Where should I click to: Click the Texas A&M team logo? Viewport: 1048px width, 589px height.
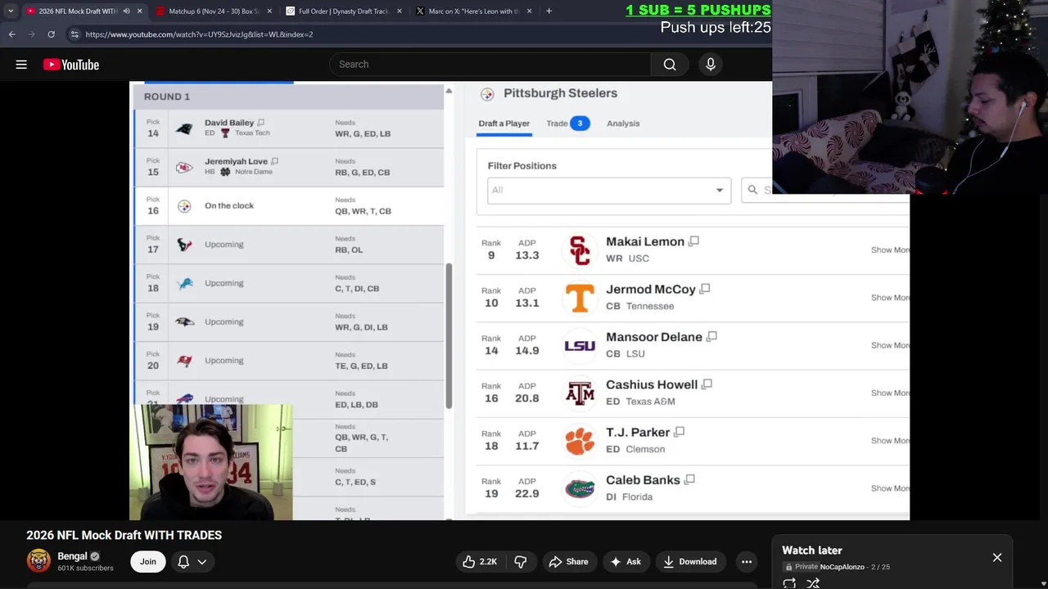pyautogui.click(x=580, y=393)
